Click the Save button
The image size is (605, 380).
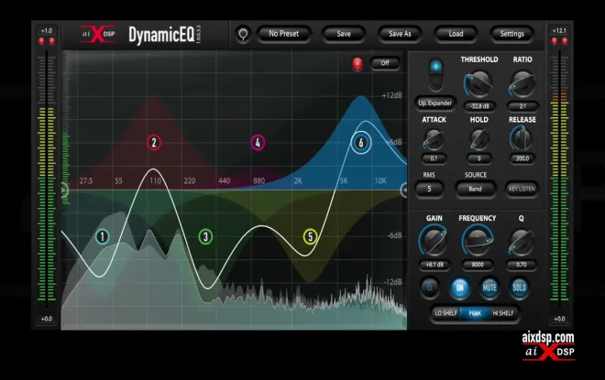pyautogui.click(x=344, y=34)
